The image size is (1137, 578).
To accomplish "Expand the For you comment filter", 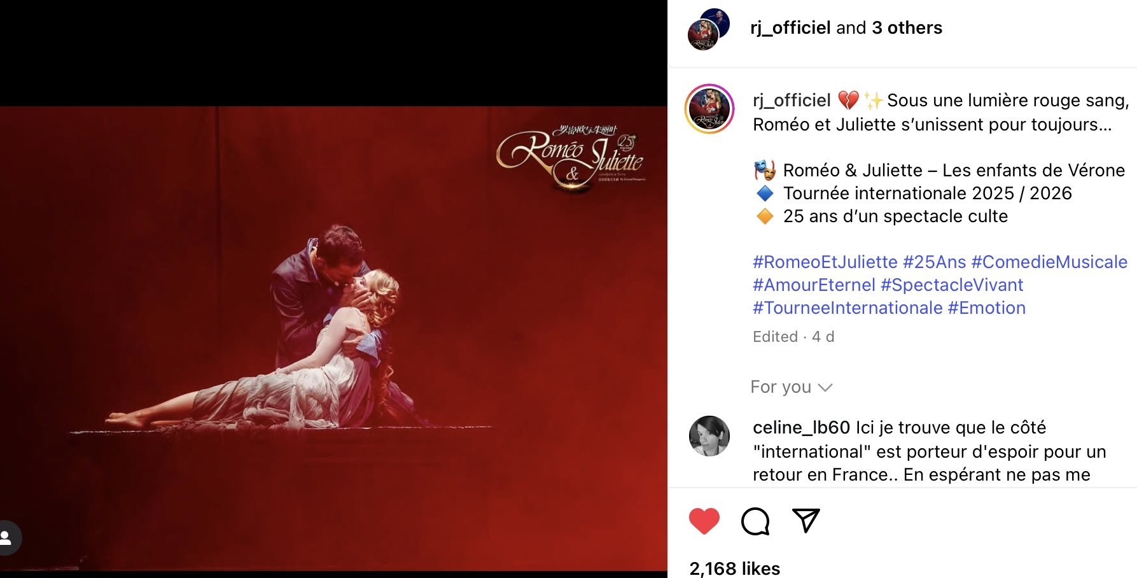I will [791, 387].
